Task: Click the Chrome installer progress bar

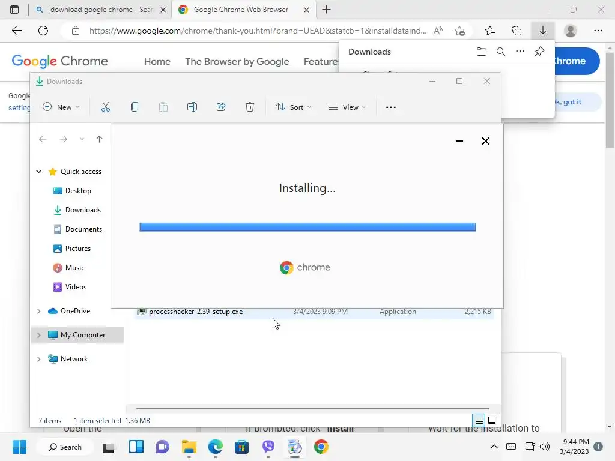Action: pos(307,227)
